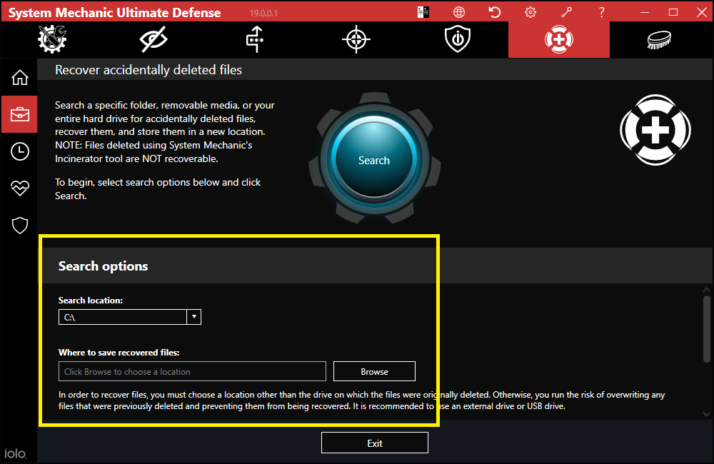Click Browse to choose a save location
The width and height of the screenshot is (714, 464).
[x=374, y=371]
